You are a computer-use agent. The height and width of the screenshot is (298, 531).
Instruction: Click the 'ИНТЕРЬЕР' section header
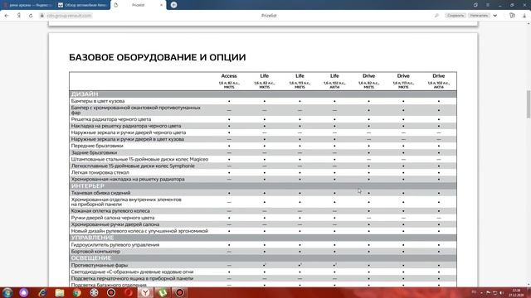(263, 185)
